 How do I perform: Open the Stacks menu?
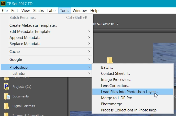tap(38, 11)
